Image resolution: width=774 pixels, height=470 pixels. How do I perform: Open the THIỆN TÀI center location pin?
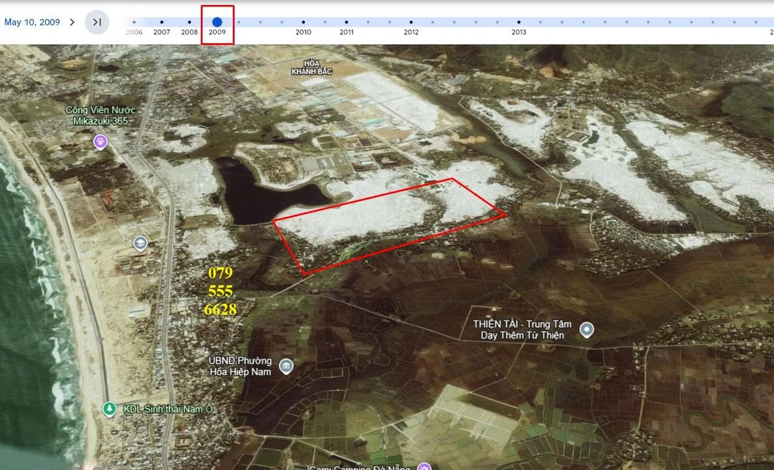coord(587,330)
